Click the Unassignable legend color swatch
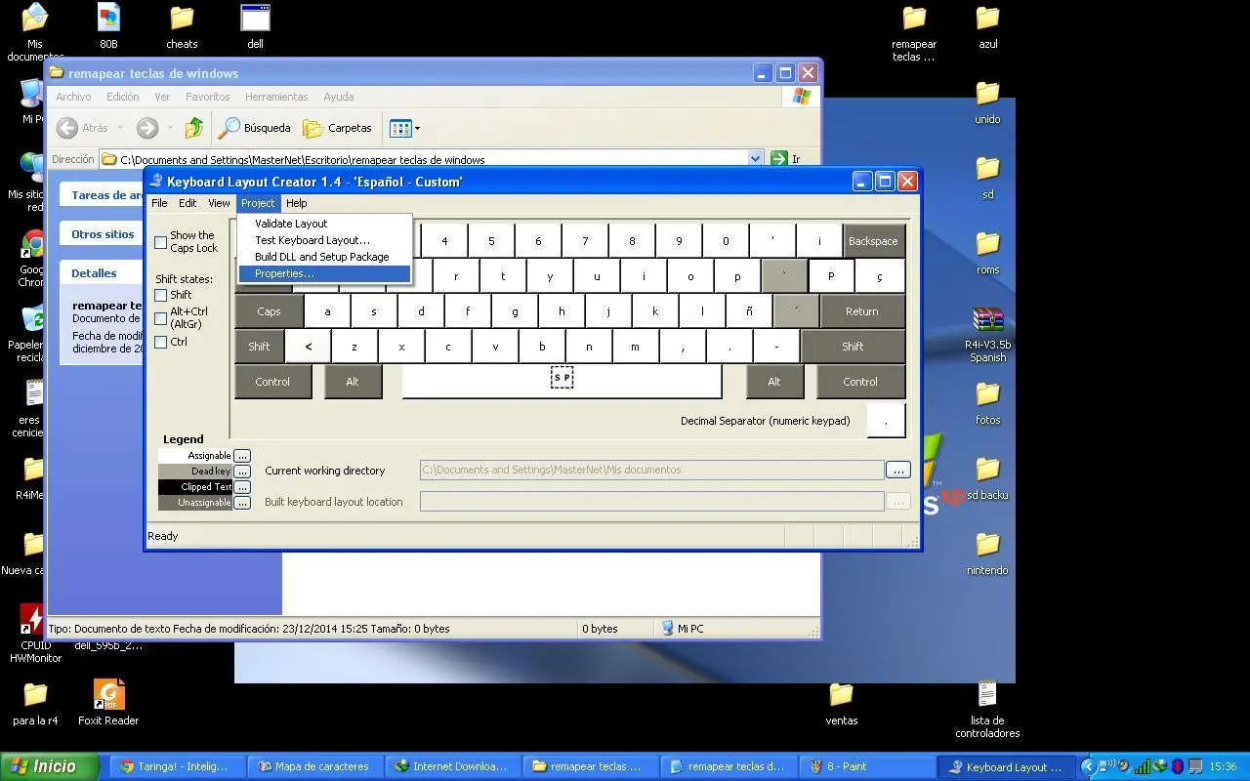This screenshot has width=1250, height=781. tap(195, 503)
